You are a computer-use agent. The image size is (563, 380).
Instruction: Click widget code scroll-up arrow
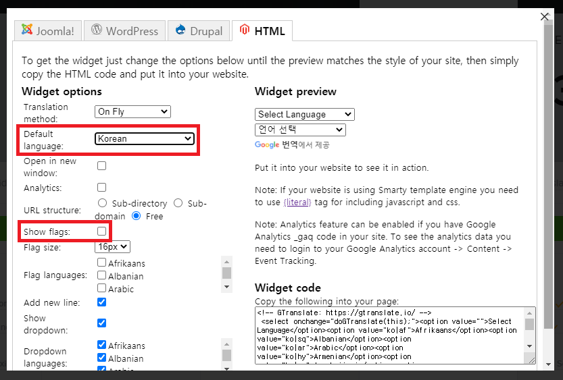coord(530,313)
